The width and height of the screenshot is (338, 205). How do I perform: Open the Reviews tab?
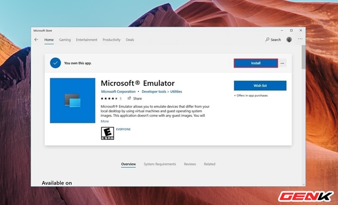click(190, 164)
